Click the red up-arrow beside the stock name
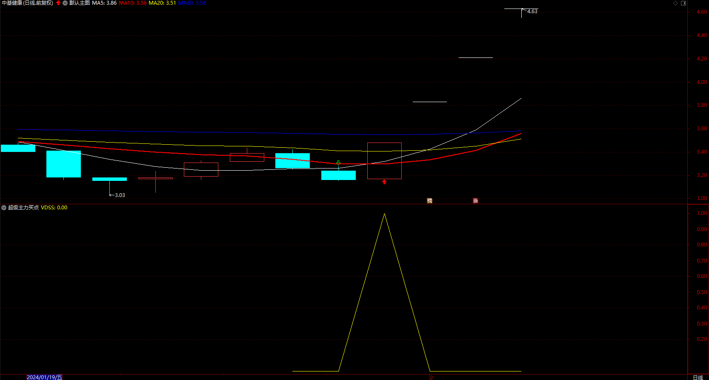This screenshot has height=380, width=709. (58, 3)
